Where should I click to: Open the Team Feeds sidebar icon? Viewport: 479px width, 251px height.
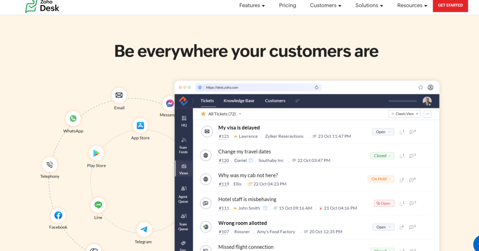click(183, 143)
